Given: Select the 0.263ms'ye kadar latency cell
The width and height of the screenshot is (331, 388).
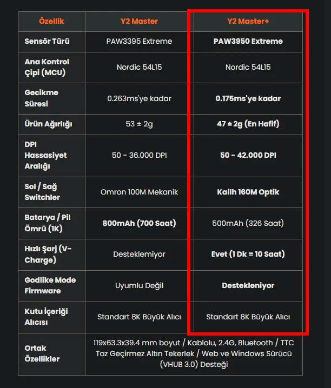Looking at the screenshot, I should point(139,98).
